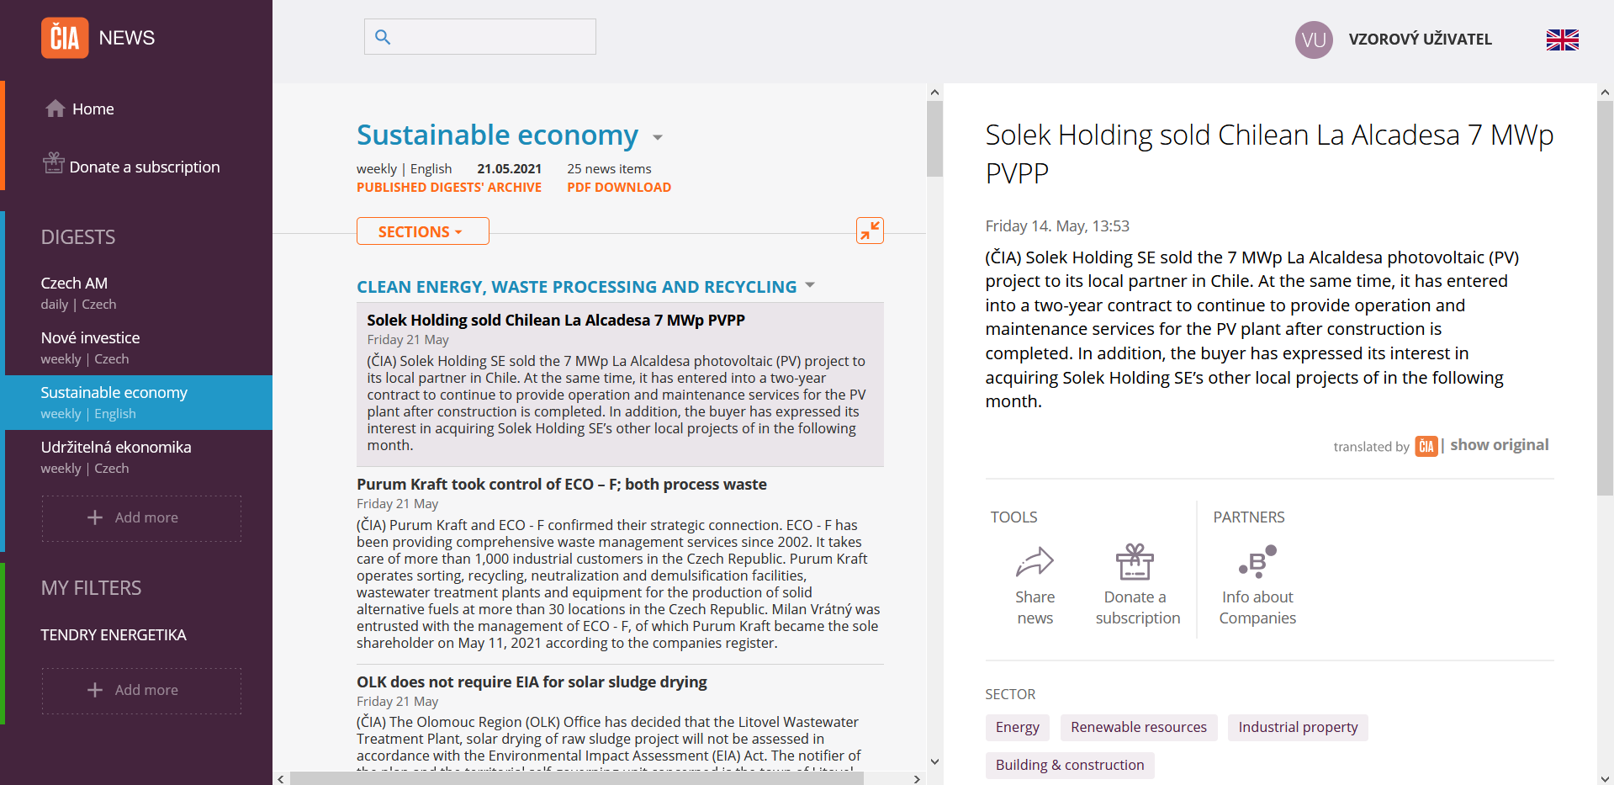This screenshot has height=785, width=1614.
Task: Expand the Sustainable economy title dropdown
Action: coord(658,137)
